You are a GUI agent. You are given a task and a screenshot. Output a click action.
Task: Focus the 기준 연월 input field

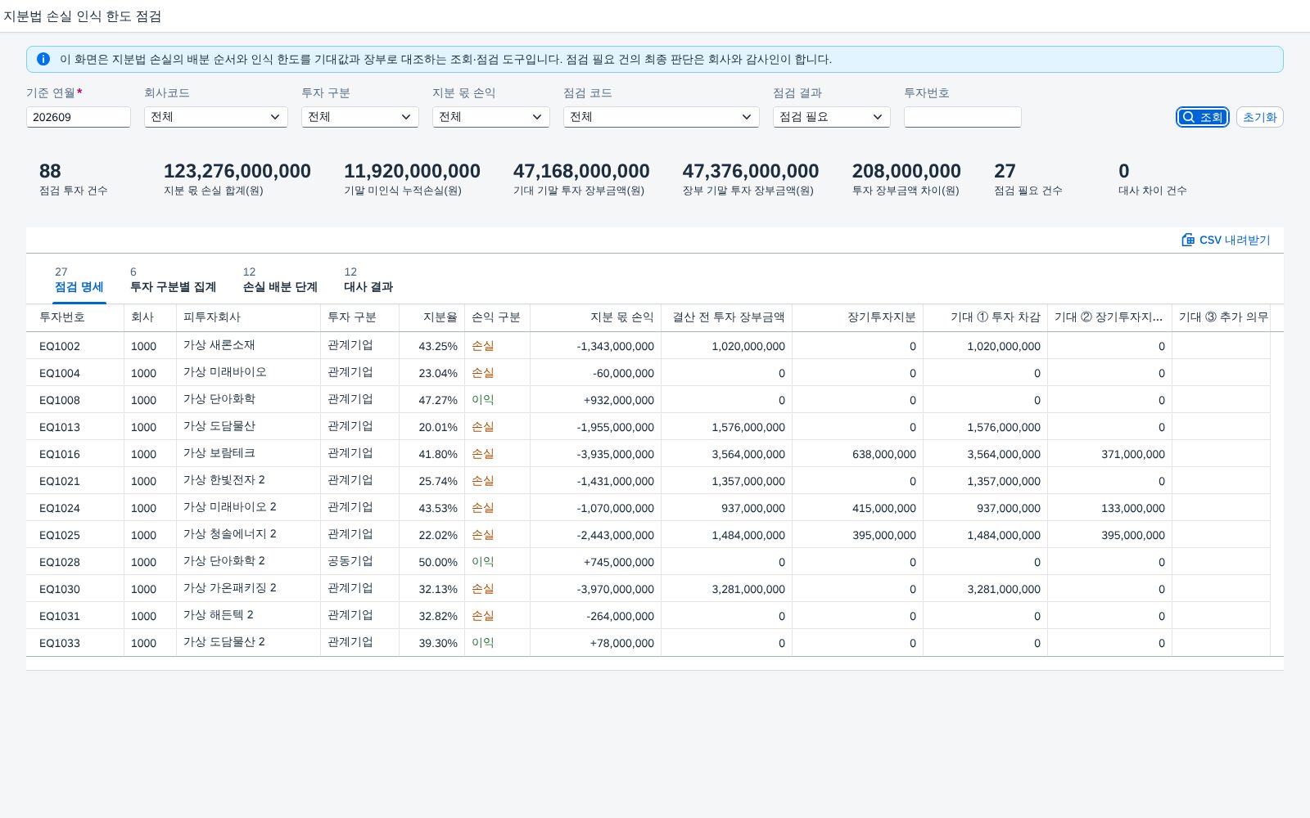79,117
